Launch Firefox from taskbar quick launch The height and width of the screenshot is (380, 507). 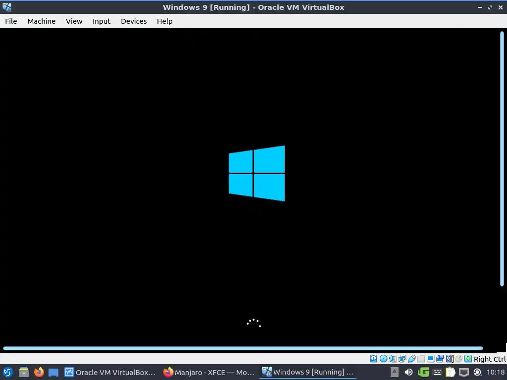(39, 372)
